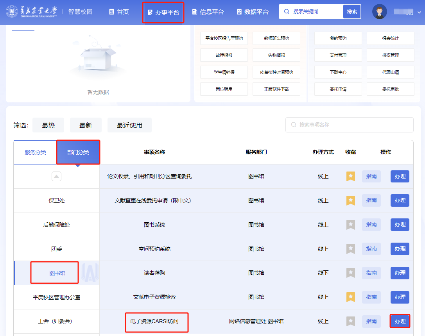This screenshot has height=336, width=425.
Task: Select the 服务分类 tab
Action: 35,152
